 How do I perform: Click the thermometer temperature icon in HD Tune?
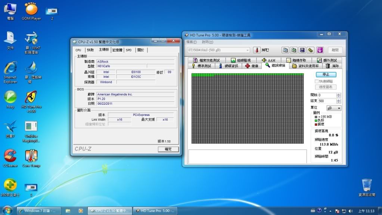pos(257,50)
